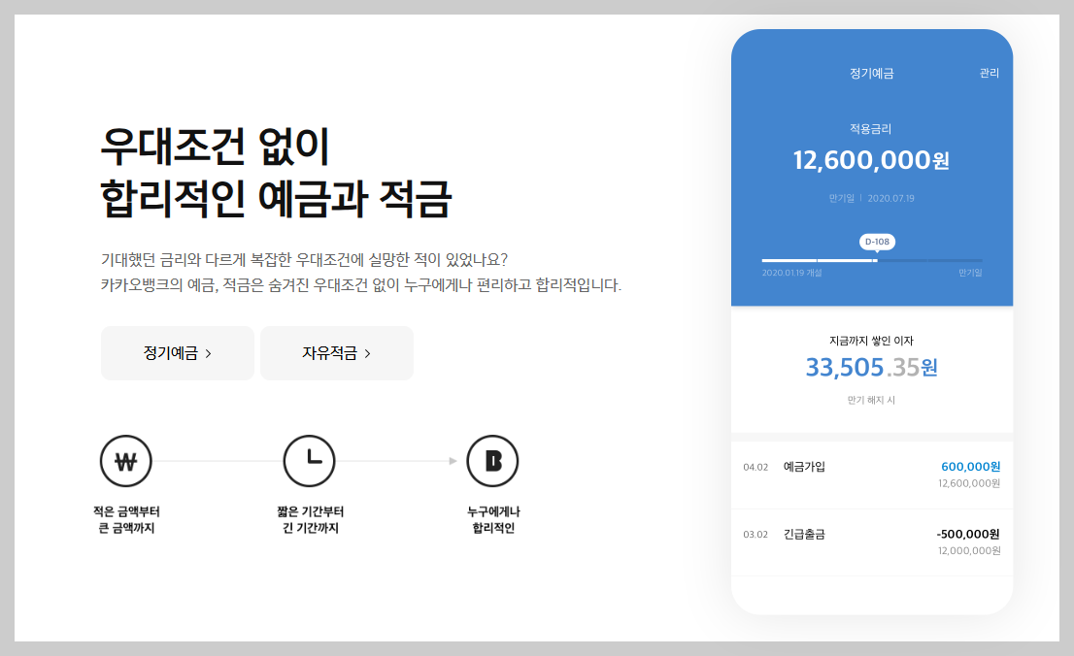Click the clock icon for deposit terms
The width and height of the screenshot is (1074, 656).
[x=310, y=461]
